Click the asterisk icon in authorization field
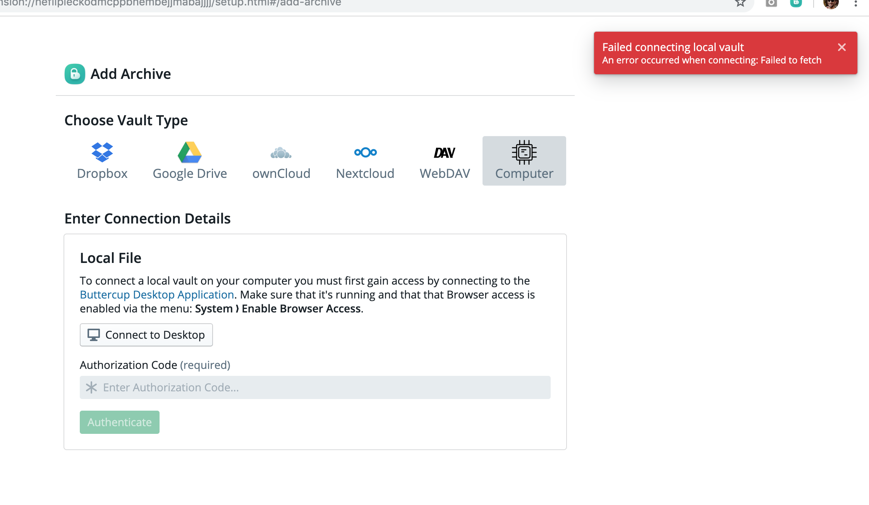Viewport: 869px width, 505px height. (x=91, y=387)
